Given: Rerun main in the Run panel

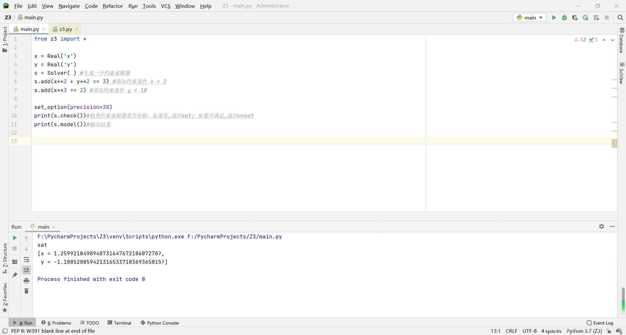Looking at the screenshot, I should click(x=15, y=238).
